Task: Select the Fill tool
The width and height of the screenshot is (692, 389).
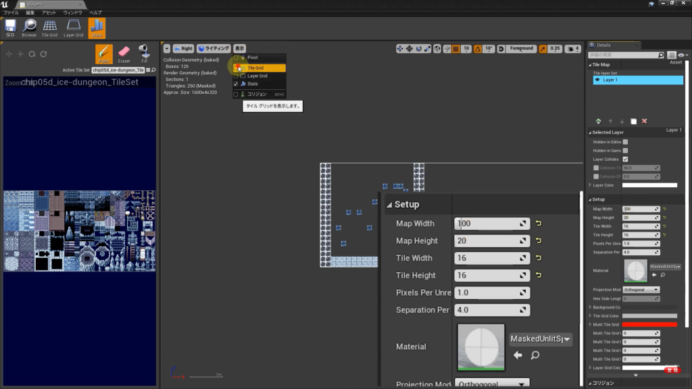Action: point(144,54)
